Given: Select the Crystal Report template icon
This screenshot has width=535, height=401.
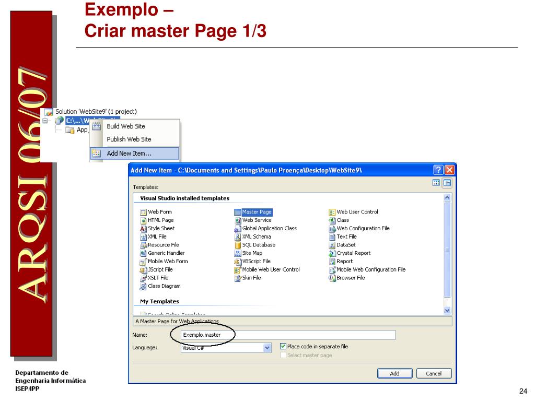Looking at the screenshot, I should pos(332,253).
